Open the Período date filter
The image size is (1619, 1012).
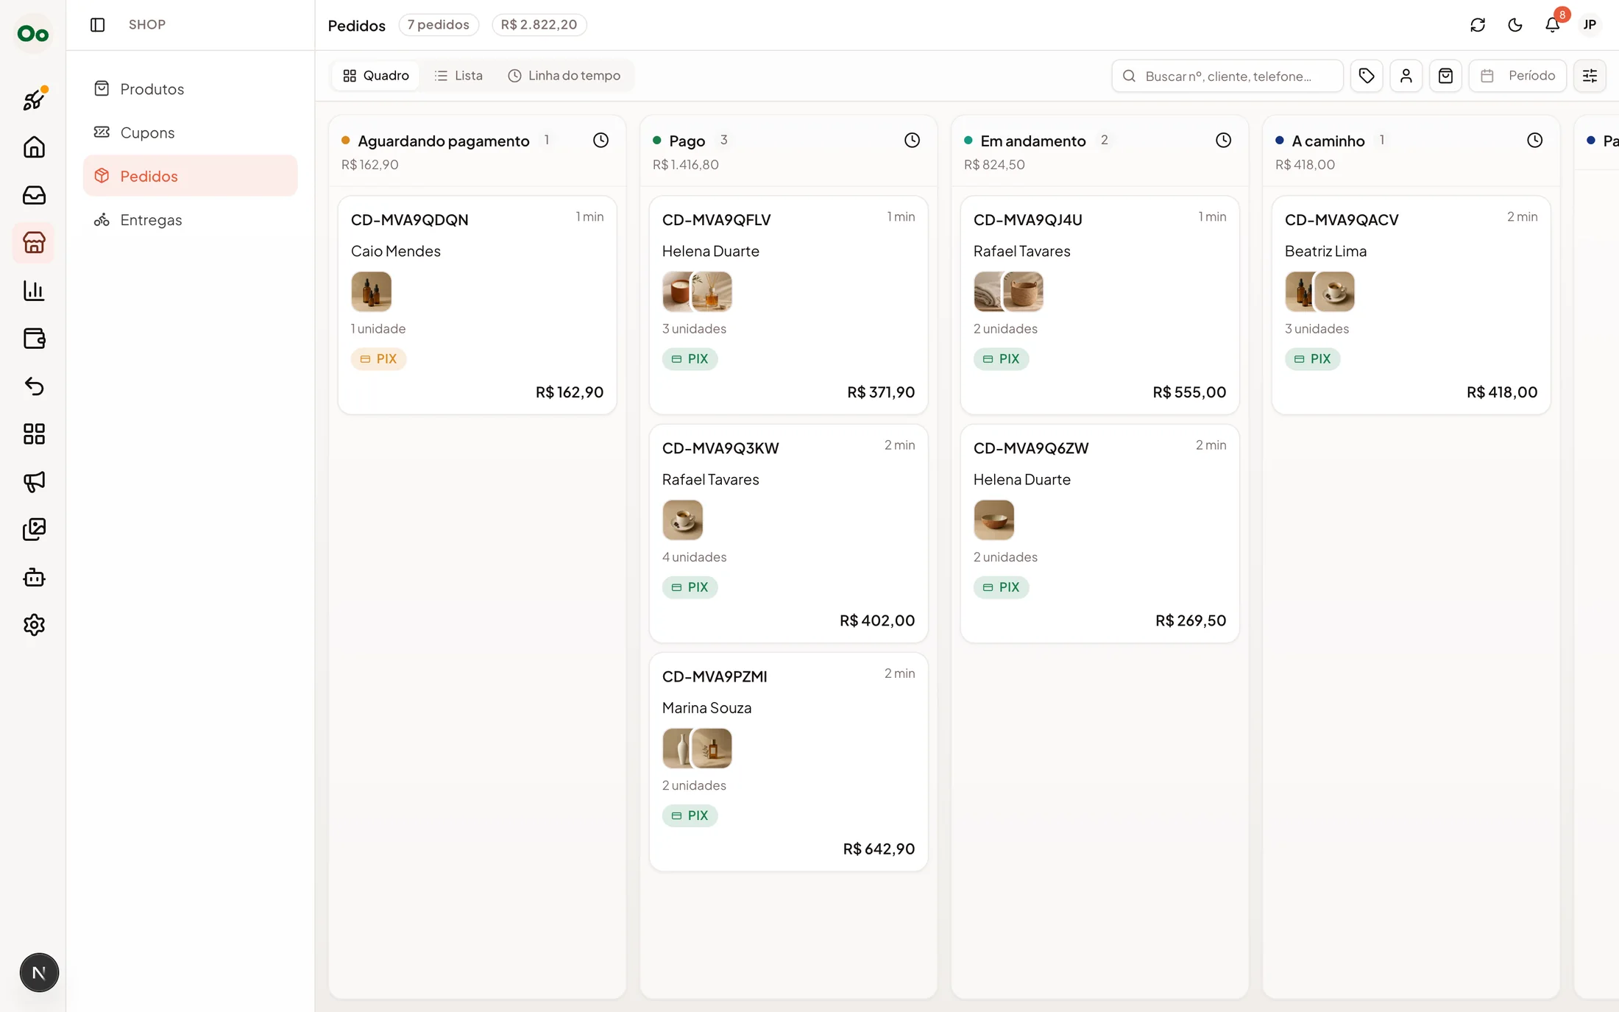pyautogui.click(x=1517, y=76)
